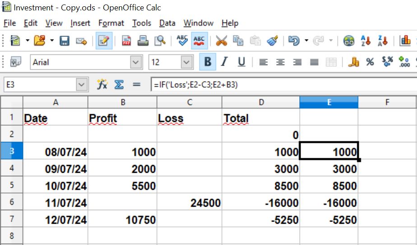
Task: Expand the font size dropdown arrow
Action: pyautogui.click(x=187, y=62)
